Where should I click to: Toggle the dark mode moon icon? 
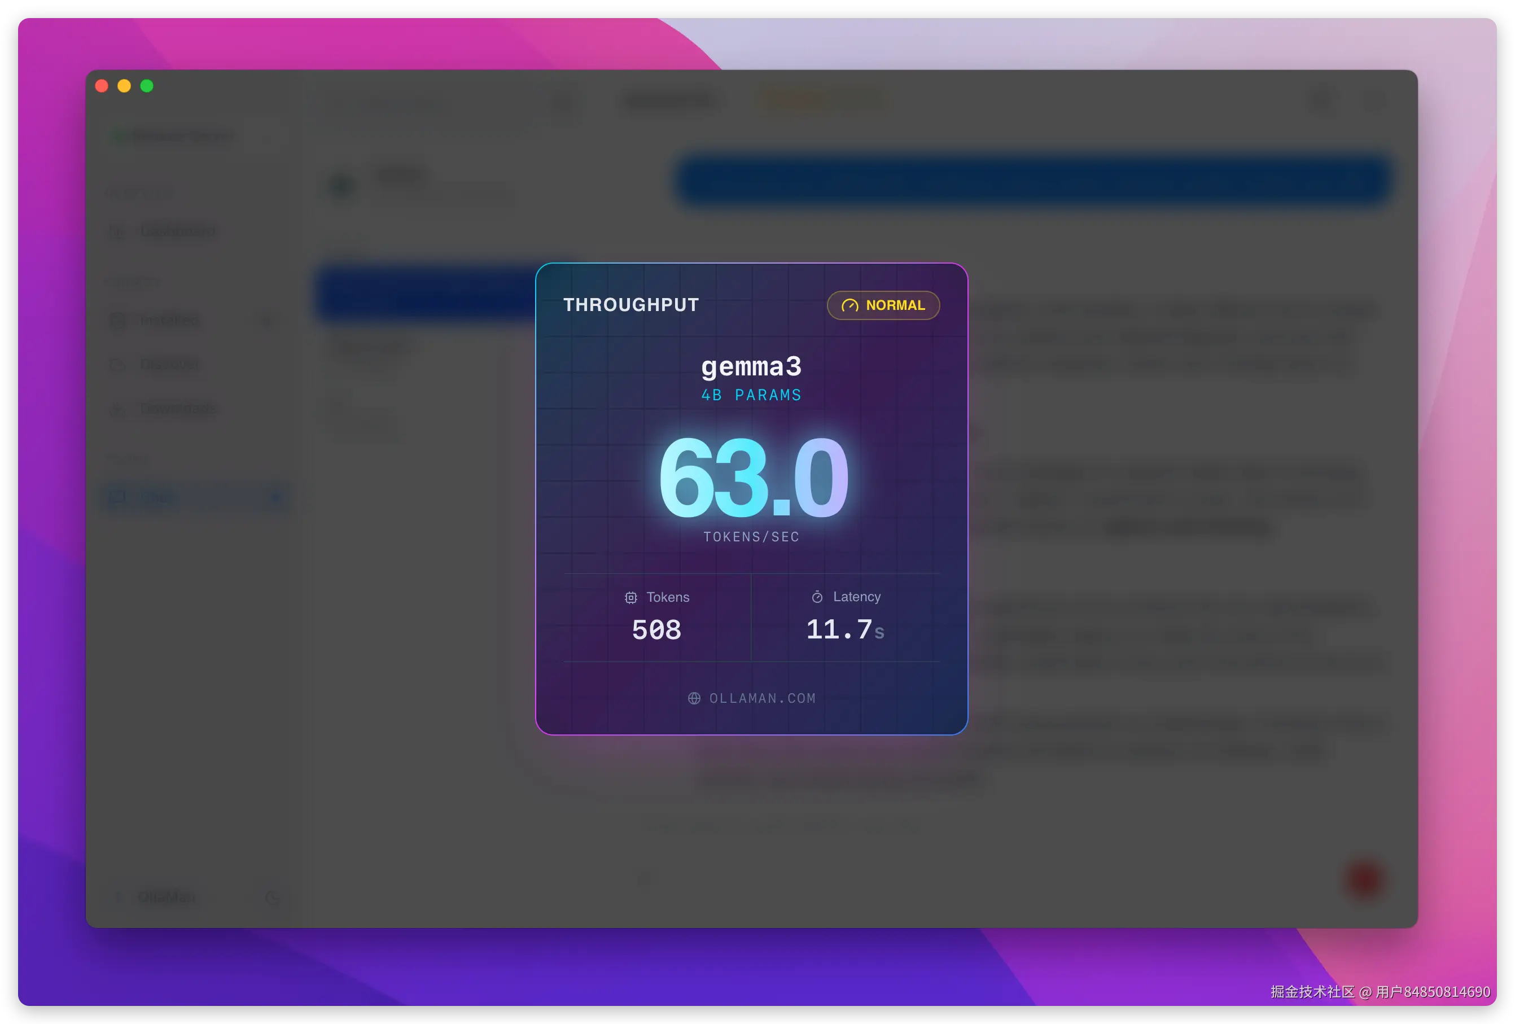click(x=273, y=898)
